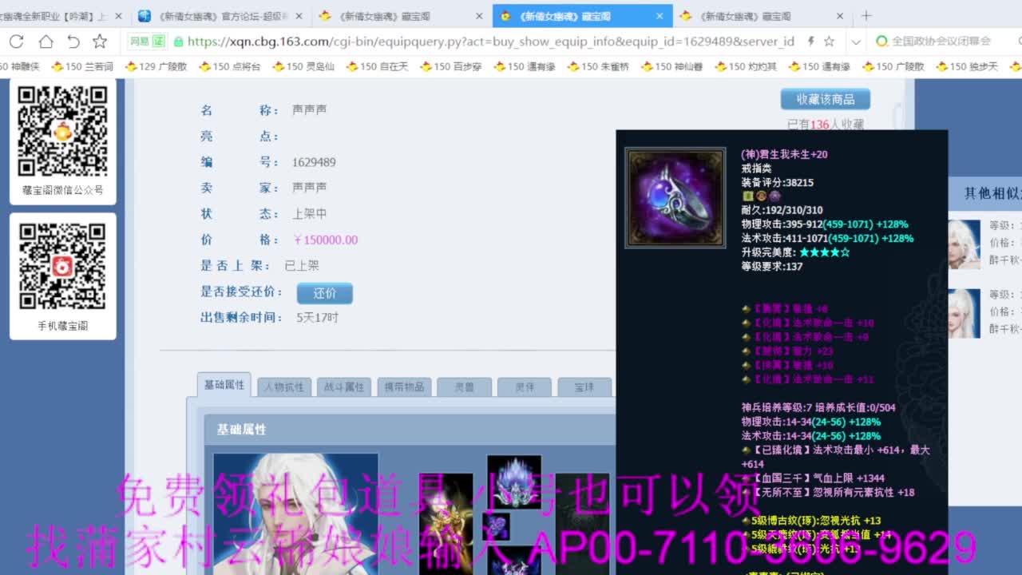The width and height of the screenshot is (1022, 575).
Task: Open bookmark 150 点将台
Action: (x=230, y=67)
